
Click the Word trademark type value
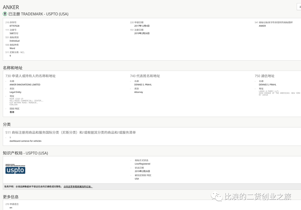point(12,49)
